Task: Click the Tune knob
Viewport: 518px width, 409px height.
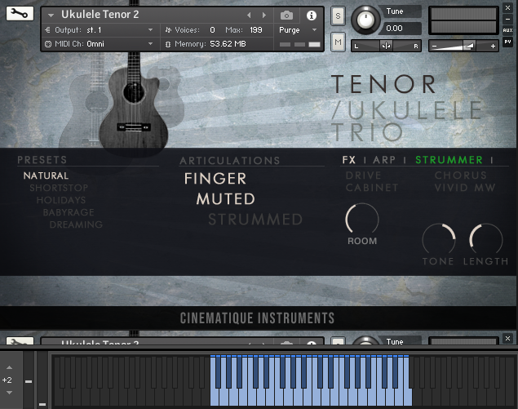Action: 365,20
